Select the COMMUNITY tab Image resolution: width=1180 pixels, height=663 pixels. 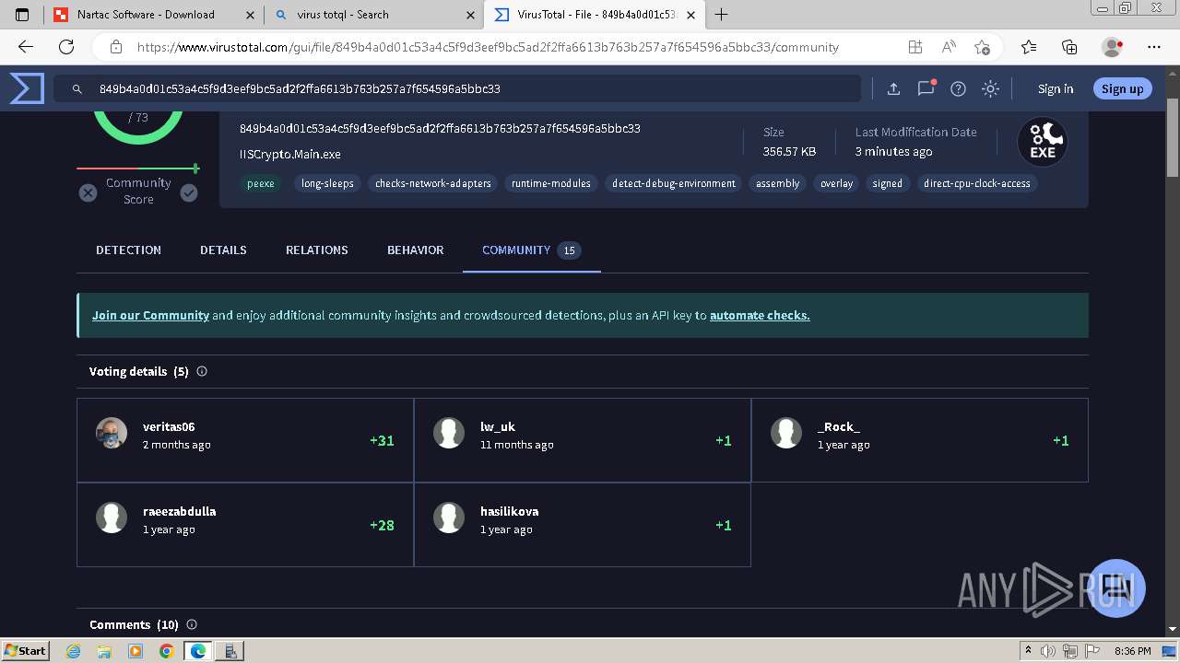(x=531, y=250)
